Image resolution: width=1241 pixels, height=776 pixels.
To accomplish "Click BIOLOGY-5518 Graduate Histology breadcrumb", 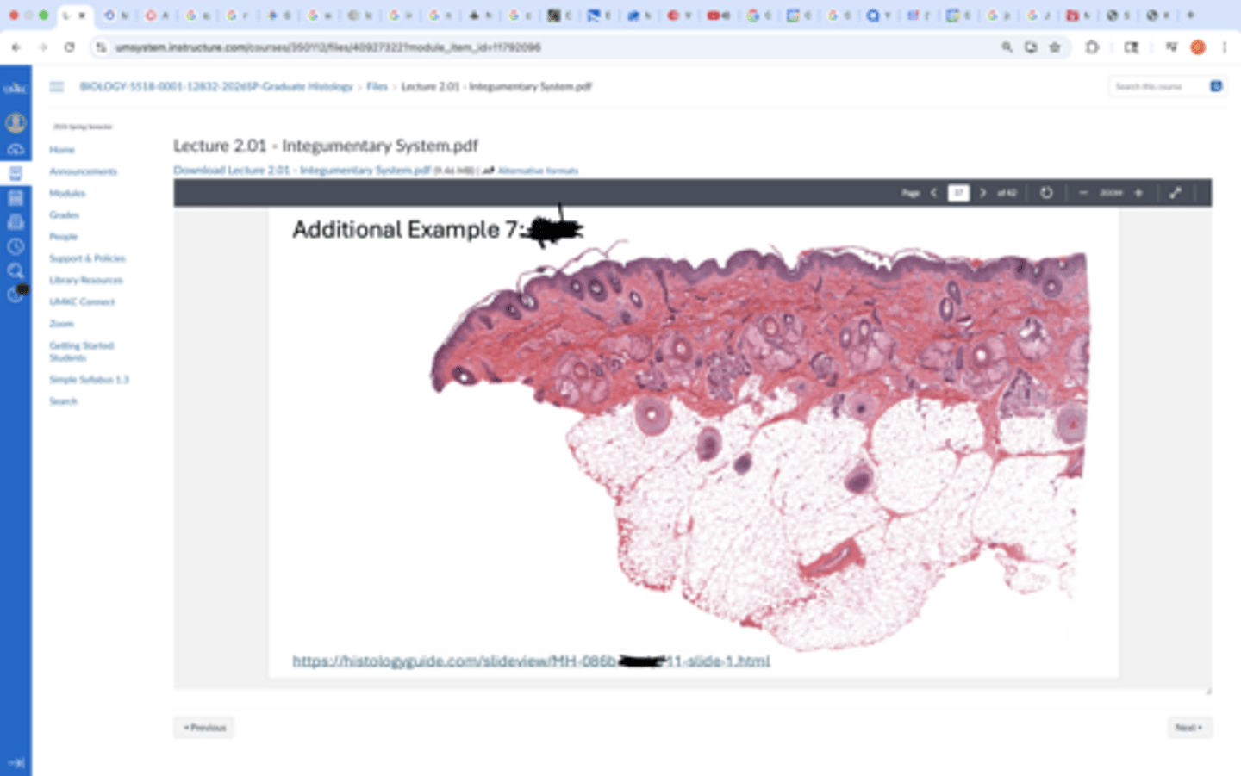I will (216, 86).
